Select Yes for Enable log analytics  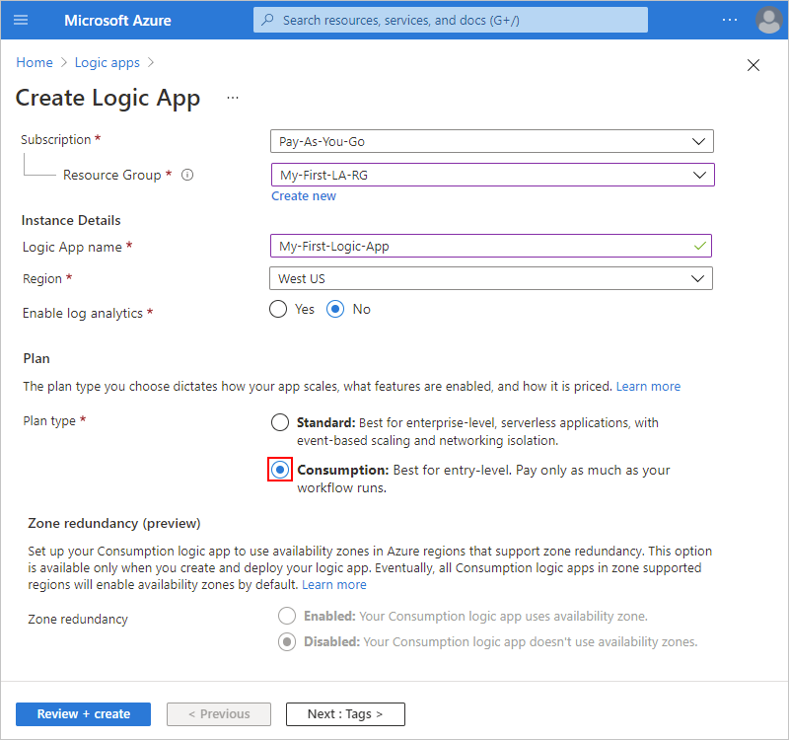pos(280,309)
